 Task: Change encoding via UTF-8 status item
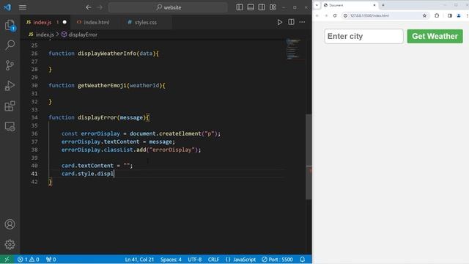click(x=195, y=260)
